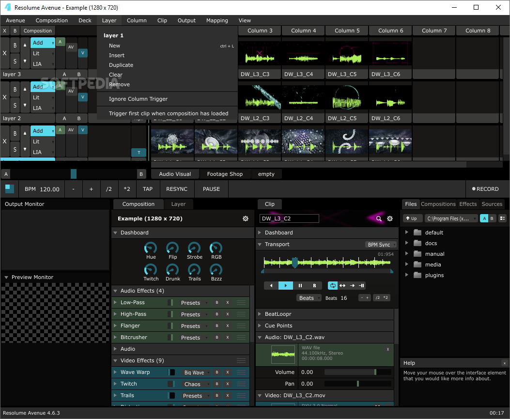
Task: Open Wave Warp Big Wave preset dropdown
Action: pos(196,372)
